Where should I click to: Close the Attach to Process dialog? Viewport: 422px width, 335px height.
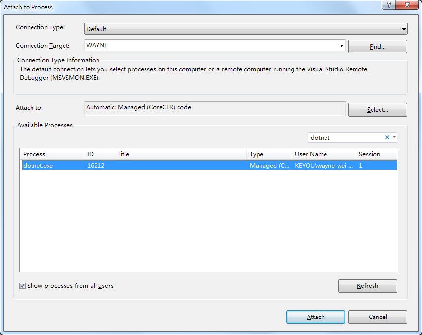tap(407, 5)
